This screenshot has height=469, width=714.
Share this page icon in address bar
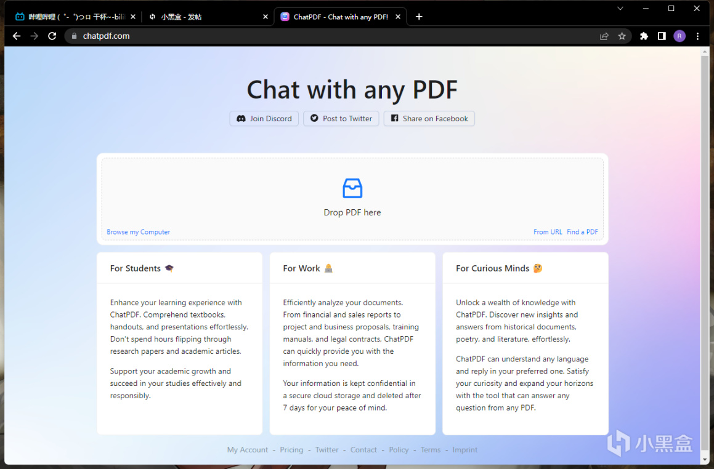[x=604, y=36]
